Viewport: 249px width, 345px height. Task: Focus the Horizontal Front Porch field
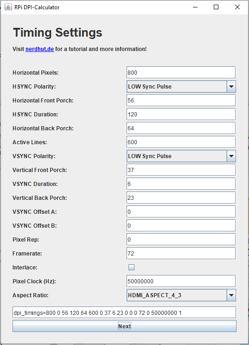181,100
